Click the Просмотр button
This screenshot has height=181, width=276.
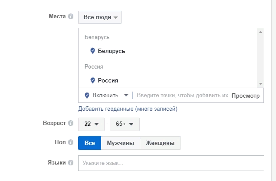click(x=246, y=95)
